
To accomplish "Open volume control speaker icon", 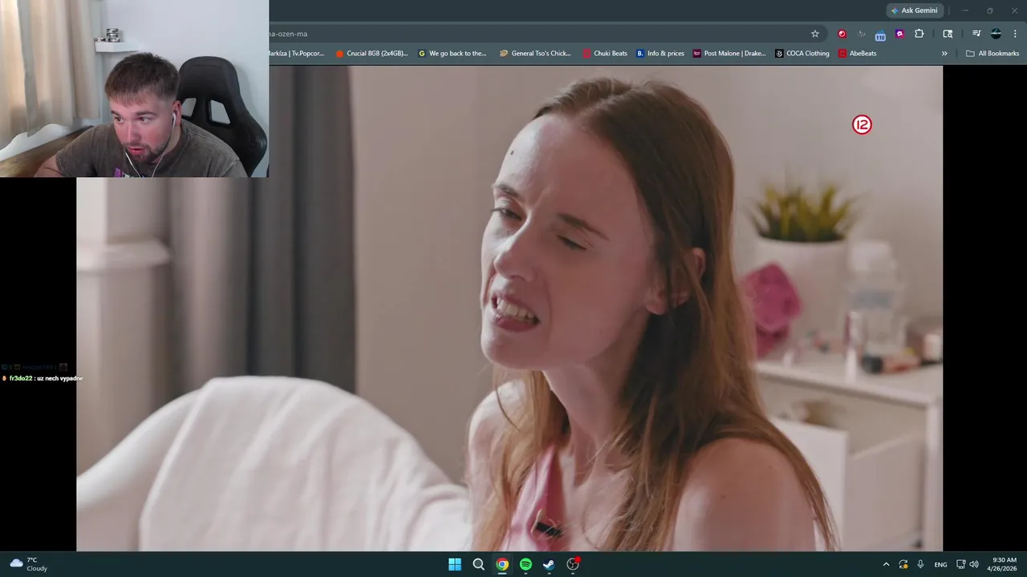I will coord(973,564).
